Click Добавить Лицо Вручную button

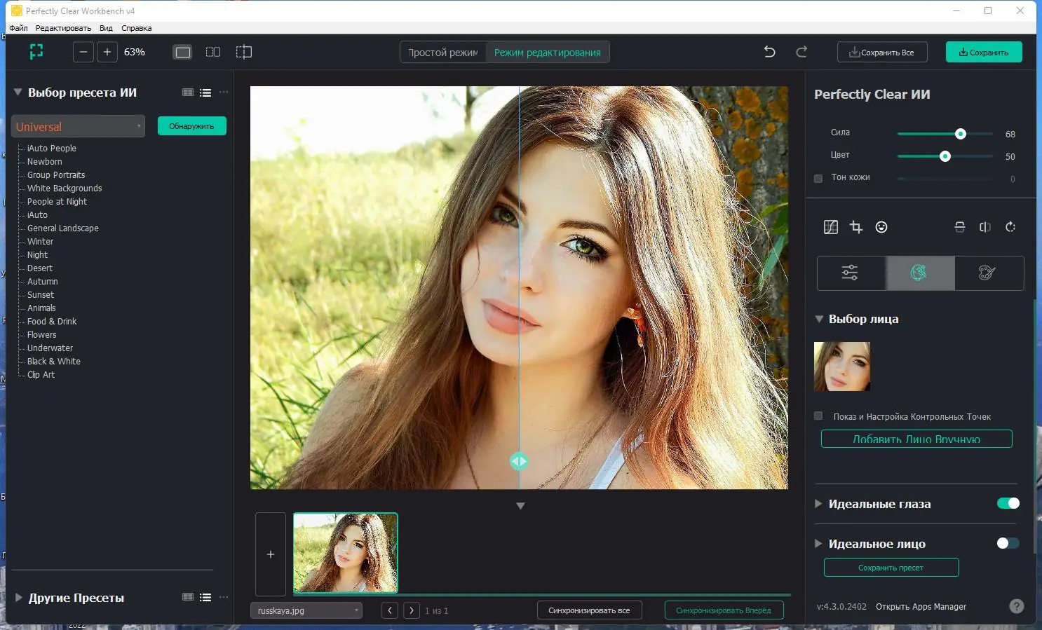[x=916, y=439]
